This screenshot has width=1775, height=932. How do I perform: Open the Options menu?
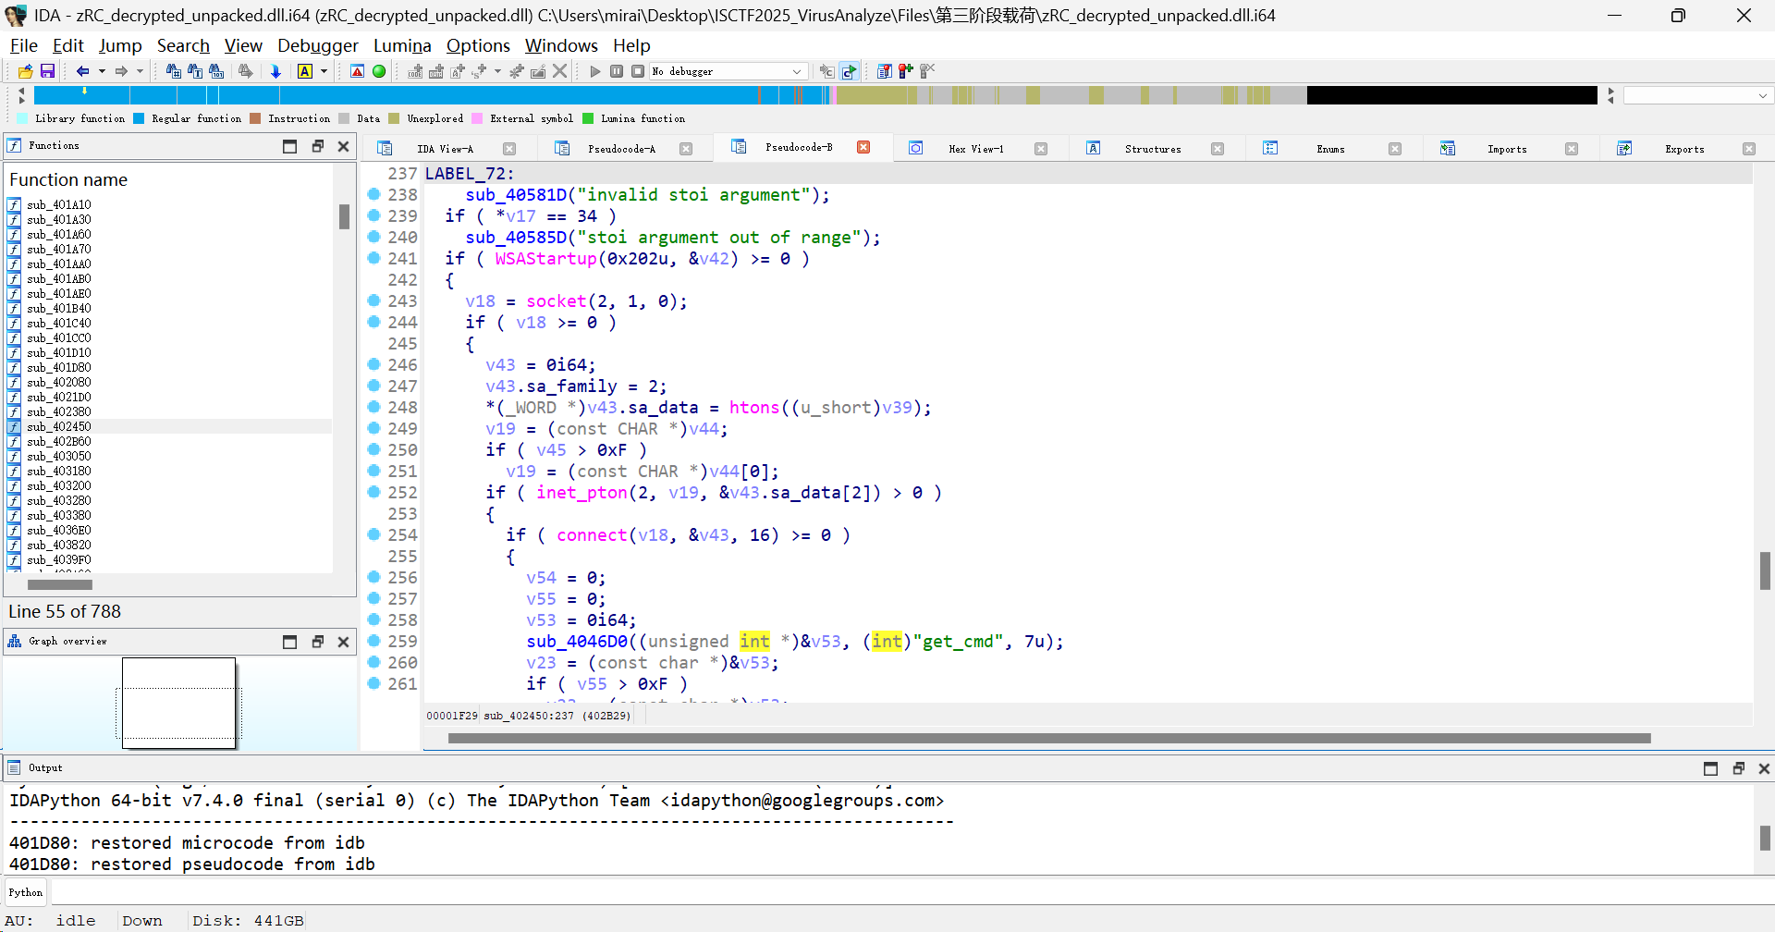tap(478, 45)
